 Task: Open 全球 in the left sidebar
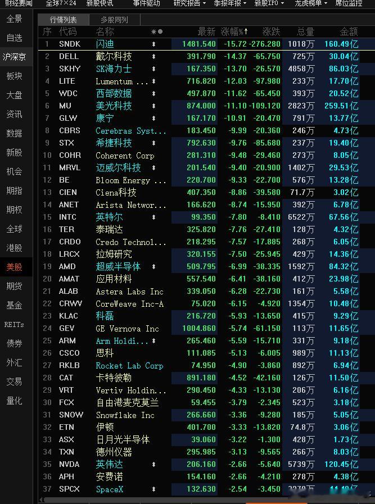click(15, 229)
